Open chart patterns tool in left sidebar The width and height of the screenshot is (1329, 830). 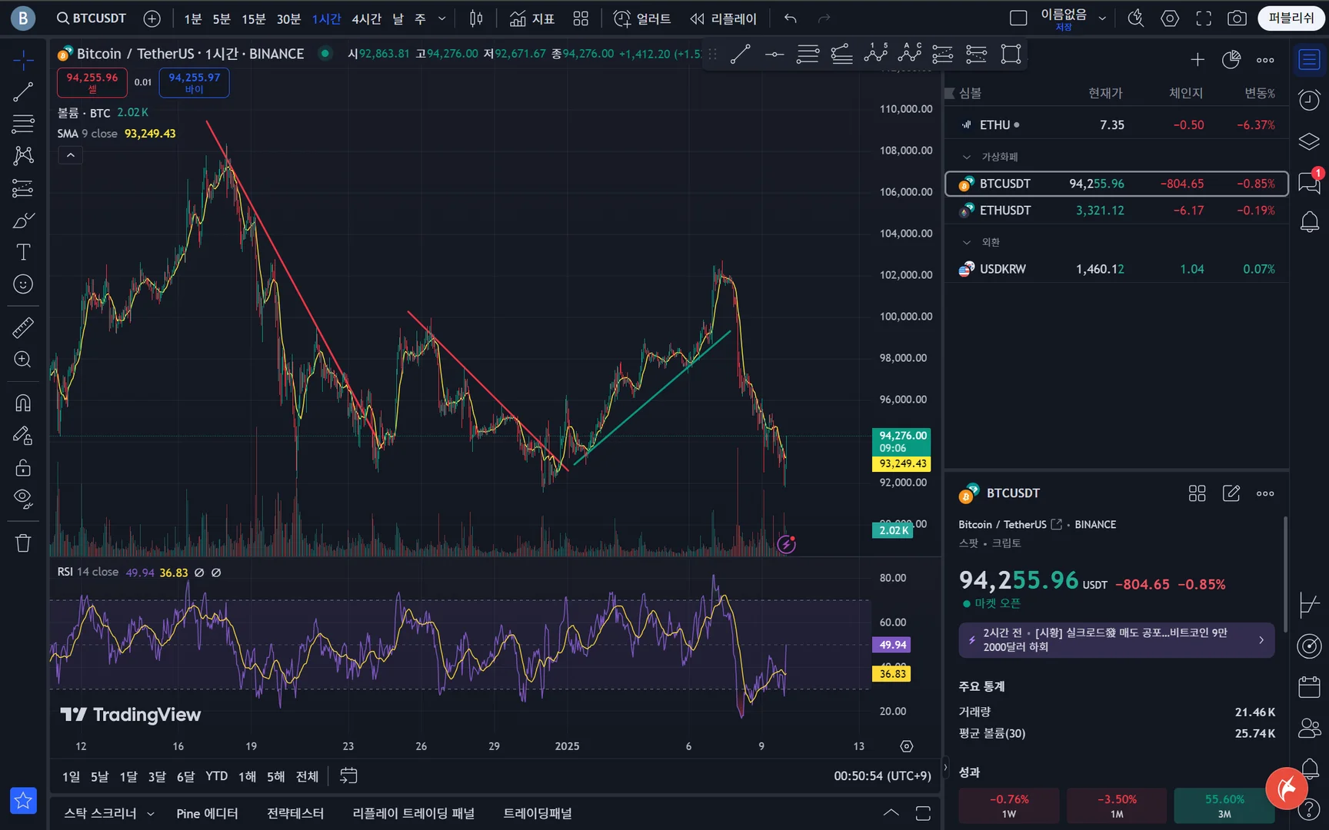[x=23, y=156]
